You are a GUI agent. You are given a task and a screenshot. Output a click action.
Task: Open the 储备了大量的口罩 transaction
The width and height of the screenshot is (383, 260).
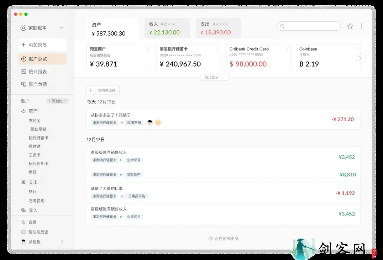(223, 193)
